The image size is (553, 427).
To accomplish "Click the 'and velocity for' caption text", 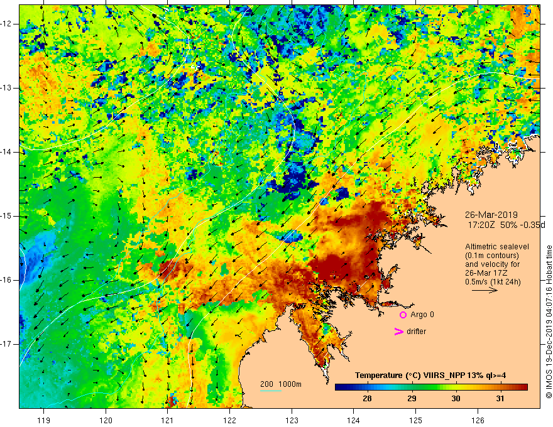I will [492, 264].
